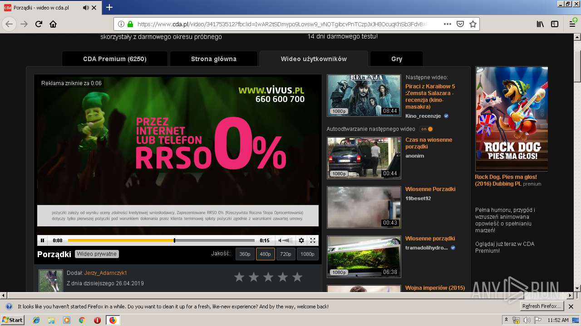Rate video with fifth star
The width and height of the screenshot is (581, 326).
297,277
